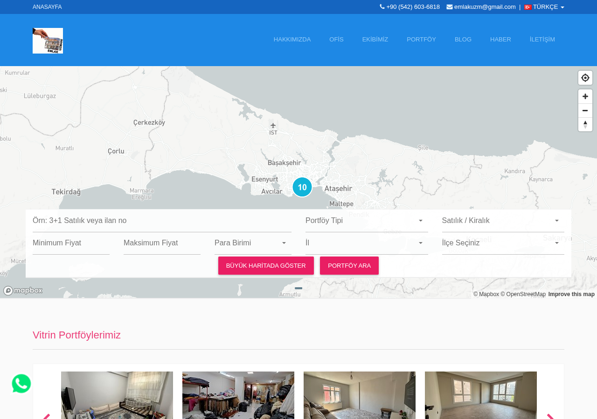This screenshot has height=419, width=597.
Task: Open first showcase listing photo with TV
Action: coord(117,395)
